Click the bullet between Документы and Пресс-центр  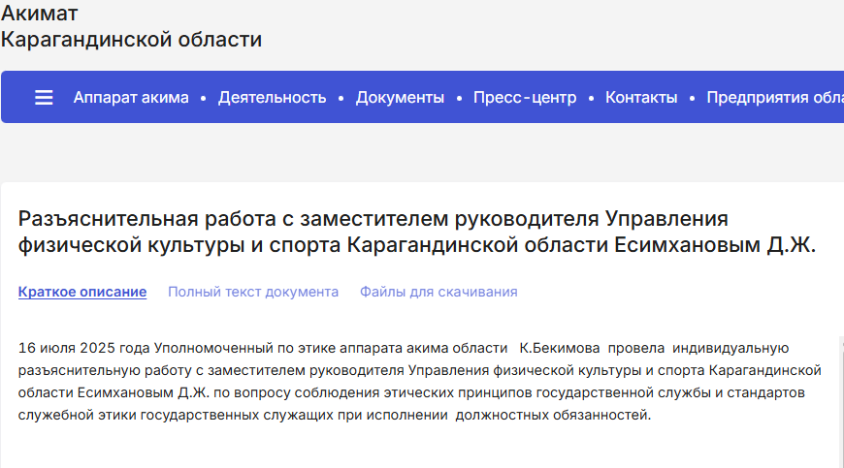(x=459, y=98)
